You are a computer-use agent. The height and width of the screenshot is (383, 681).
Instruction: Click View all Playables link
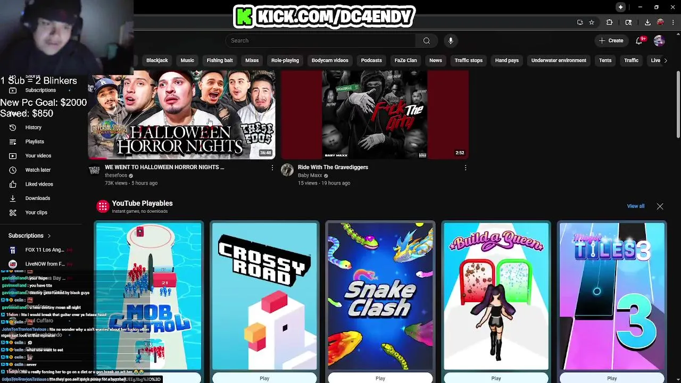click(635, 206)
